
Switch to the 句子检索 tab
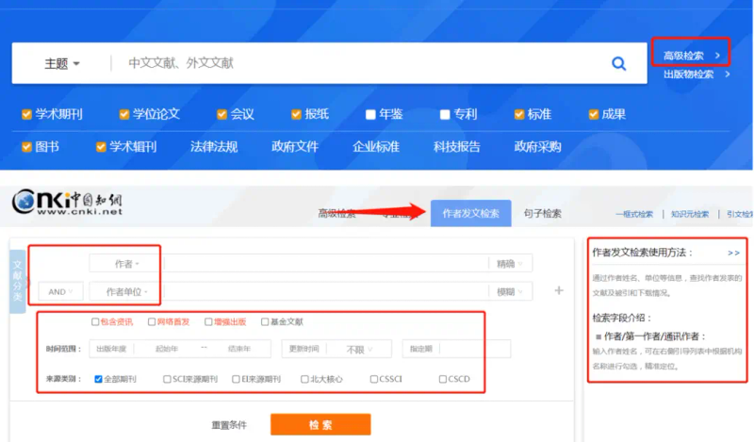[543, 213]
